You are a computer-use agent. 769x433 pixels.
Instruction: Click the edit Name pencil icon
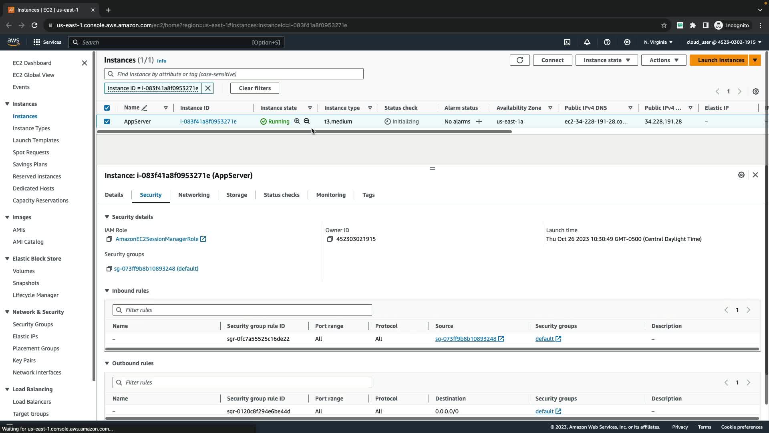pyautogui.click(x=145, y=108)
